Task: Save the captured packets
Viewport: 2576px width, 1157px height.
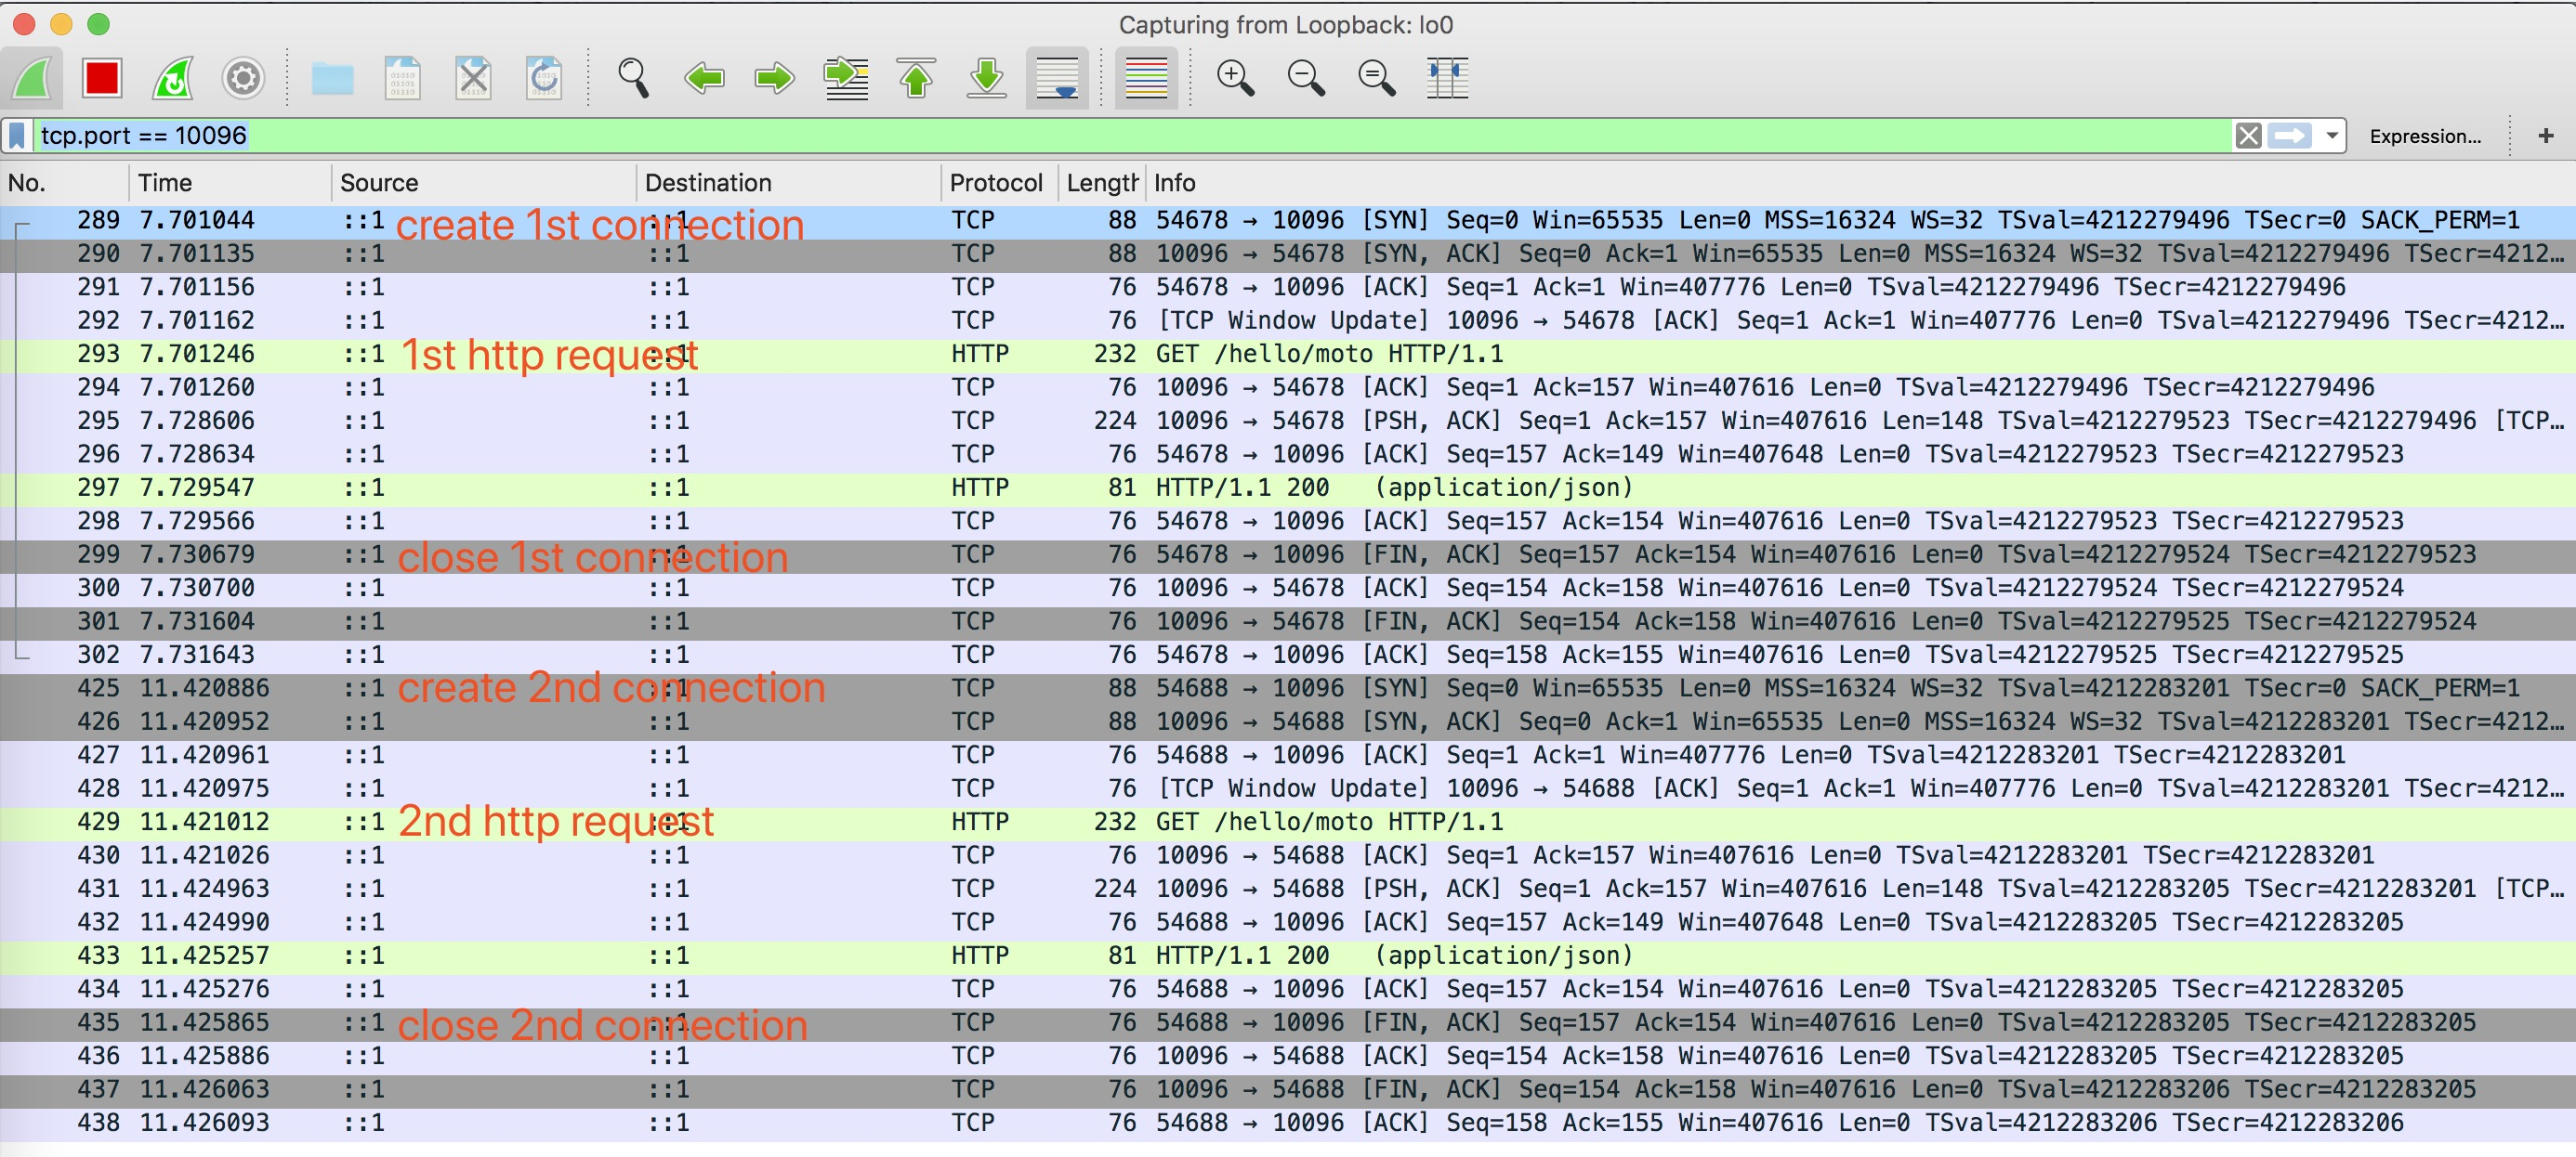Action: pos(403,78)
